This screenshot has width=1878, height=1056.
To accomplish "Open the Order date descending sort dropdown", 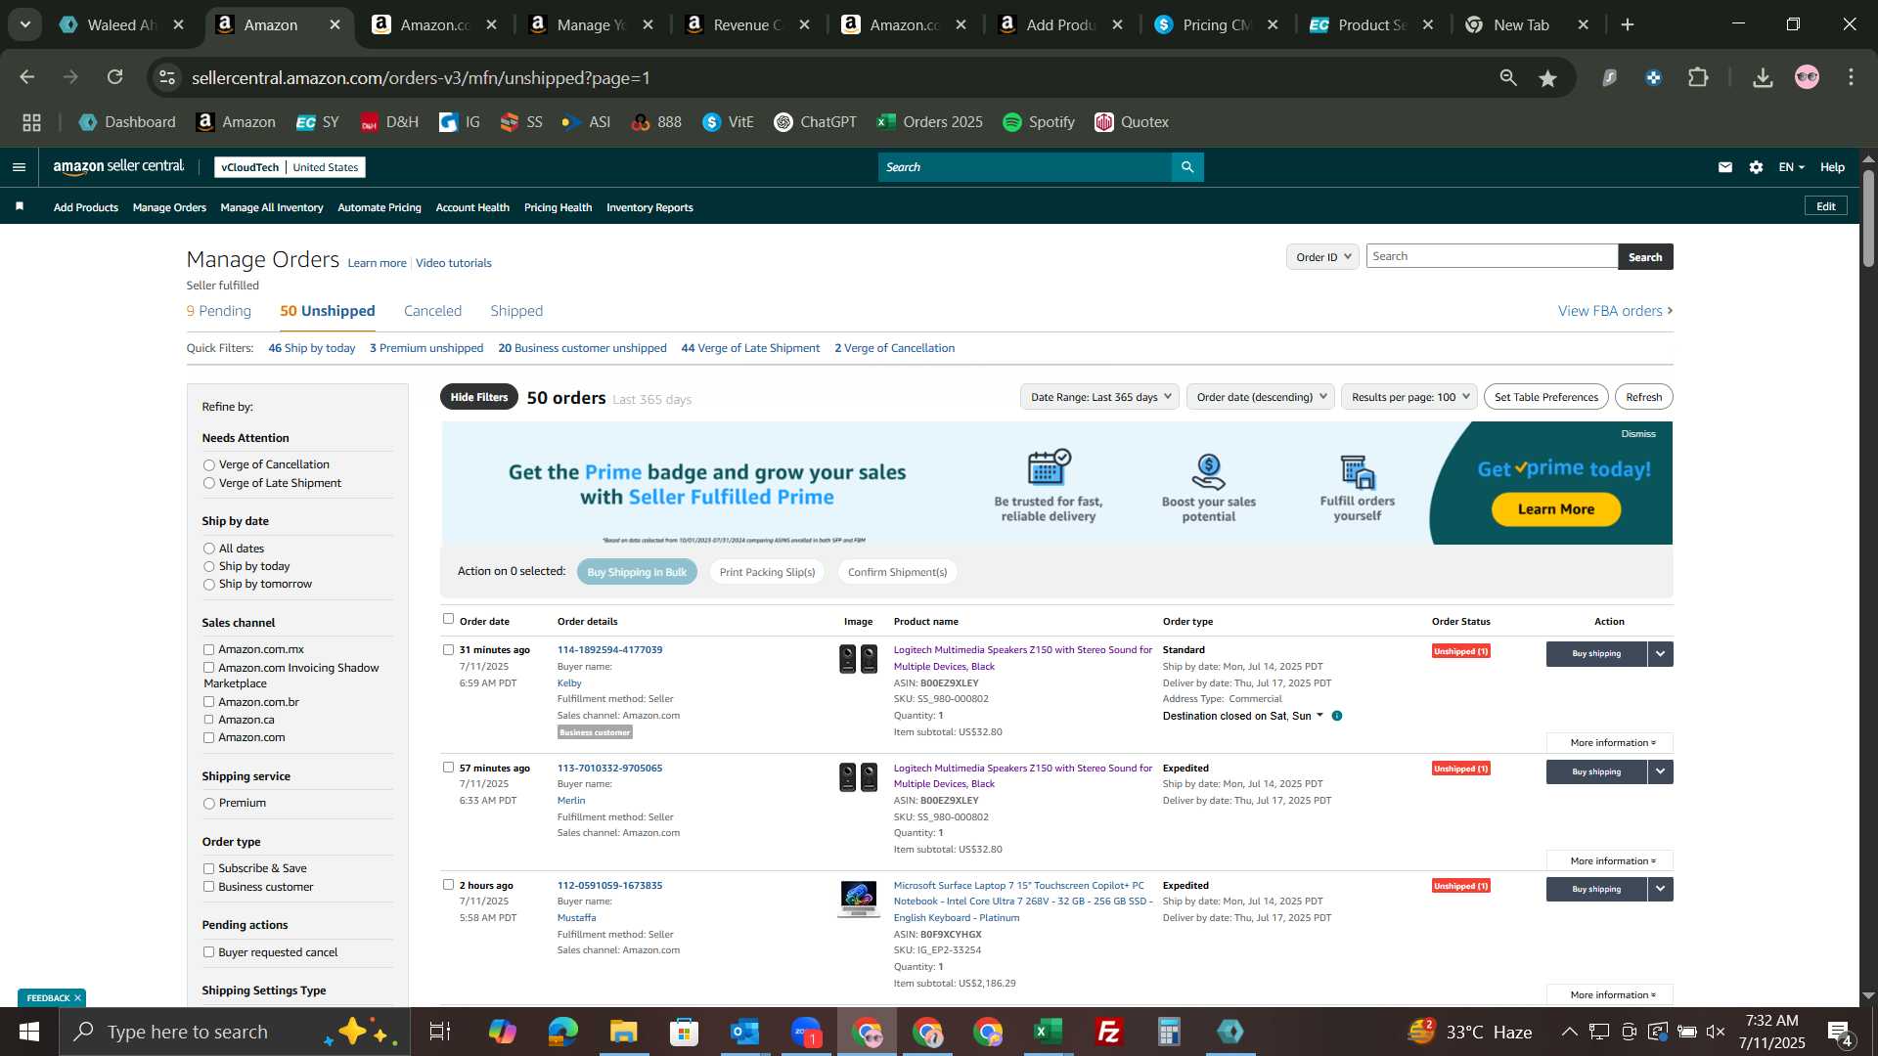I will click(x=1260, y=397).
